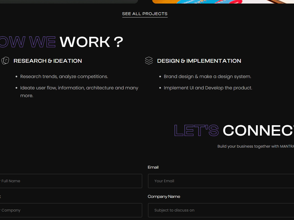Click the WORK ? heading text
This screenshot has height=220, width=294.
pos(91,42)
